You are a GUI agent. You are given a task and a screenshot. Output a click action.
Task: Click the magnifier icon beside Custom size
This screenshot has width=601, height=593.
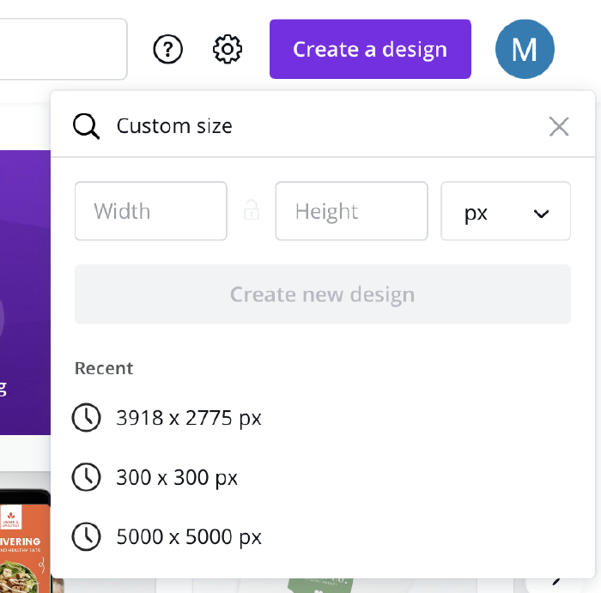click(87, 127)
